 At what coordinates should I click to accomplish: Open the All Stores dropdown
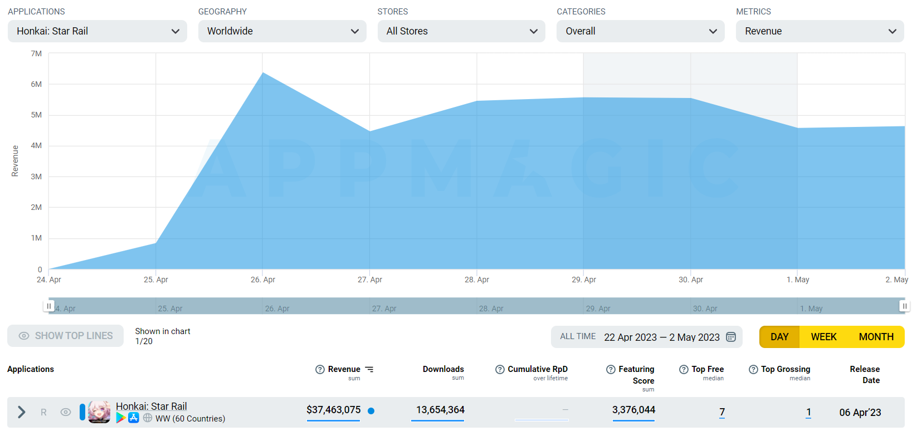coord(462,31)
